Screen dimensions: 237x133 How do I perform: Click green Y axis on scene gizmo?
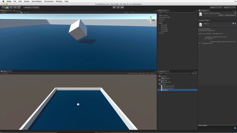pos(151,17)
